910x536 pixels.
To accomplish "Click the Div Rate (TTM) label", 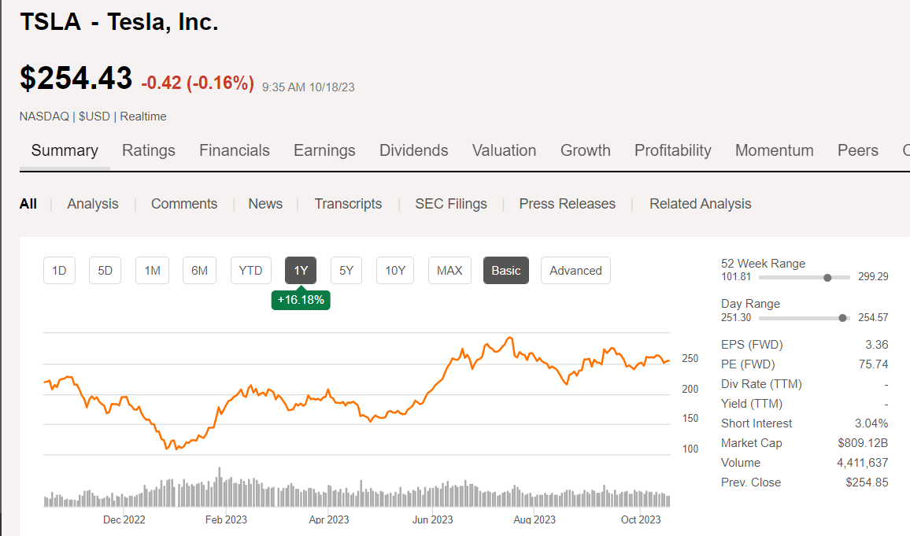I will coord(761,384).
